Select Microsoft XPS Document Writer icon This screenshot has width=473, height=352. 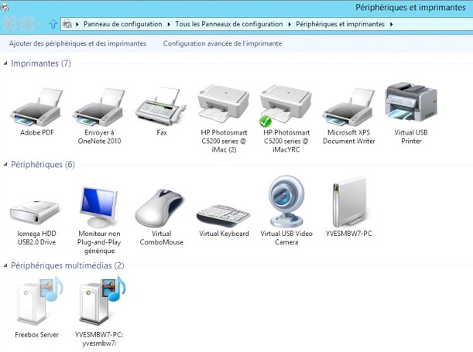click(x=348, y=107)
